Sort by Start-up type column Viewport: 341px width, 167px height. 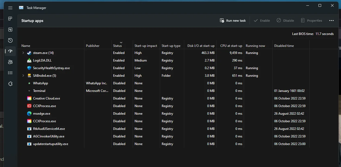tap(172, 46)
